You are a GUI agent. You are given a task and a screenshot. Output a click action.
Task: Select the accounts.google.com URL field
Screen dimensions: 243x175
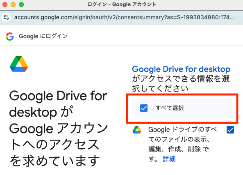click(x=124, y=17)
